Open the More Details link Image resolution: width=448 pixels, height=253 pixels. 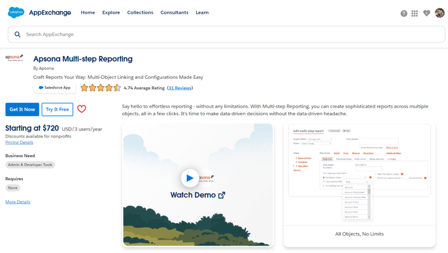(18, 202)
